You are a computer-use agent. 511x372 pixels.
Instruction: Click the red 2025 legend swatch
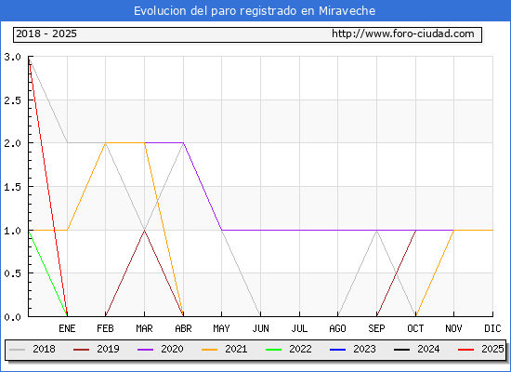pyautogui.click(x=466, y=350)
